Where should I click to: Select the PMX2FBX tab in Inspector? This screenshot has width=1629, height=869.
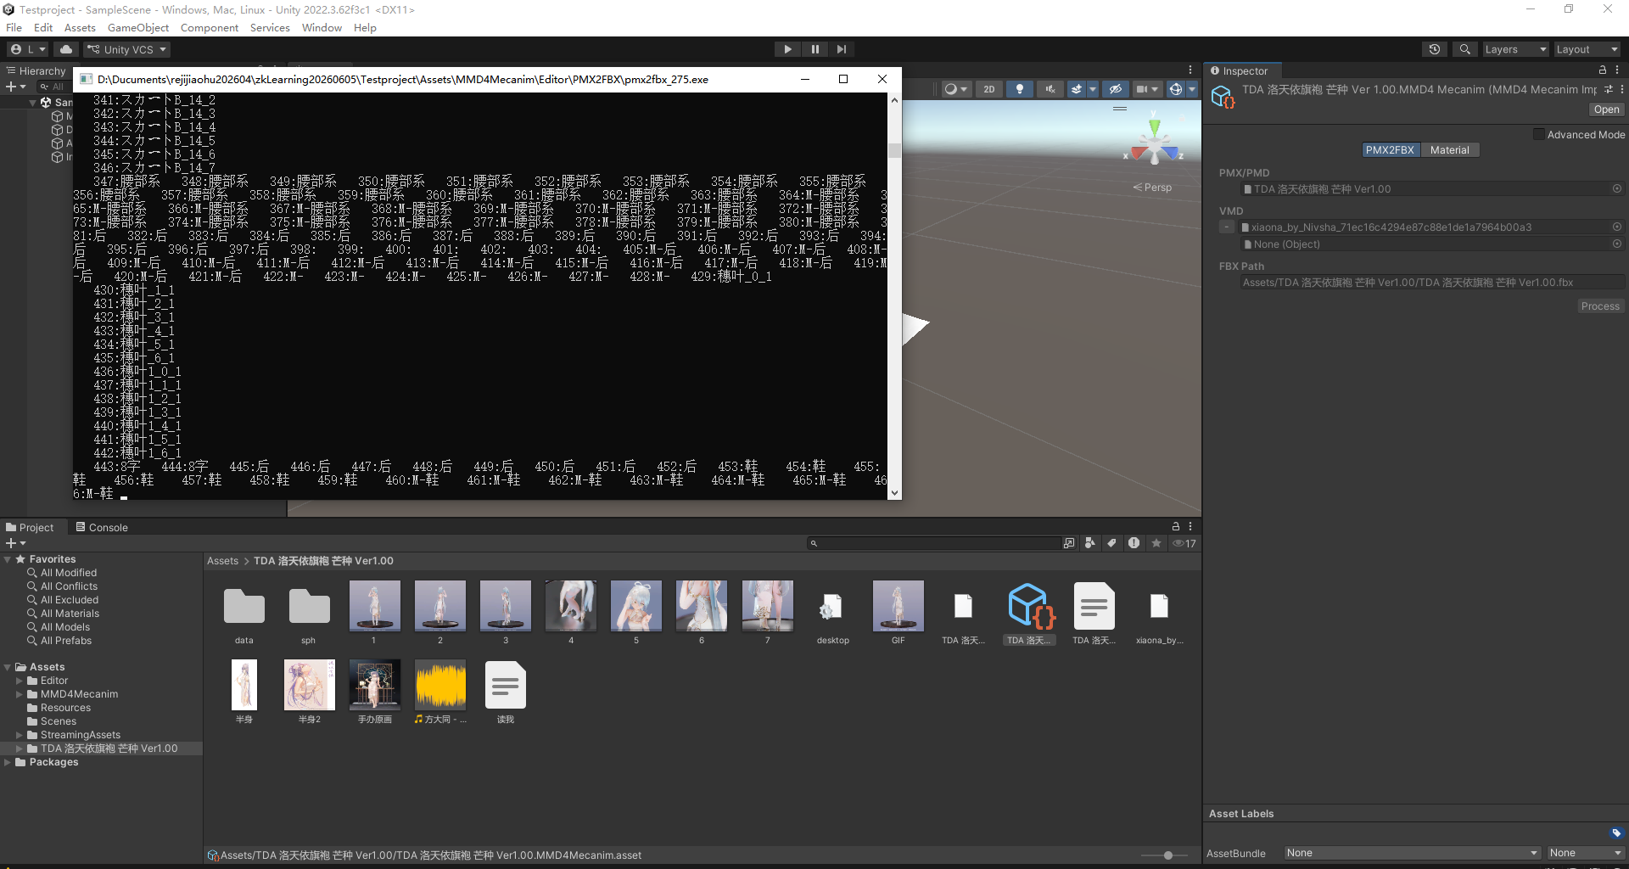click(1390, 150)
